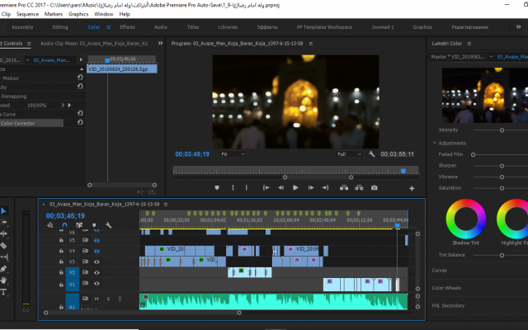Open Program monitor settings wrench
This screenshot has width=528, height=330.
(x=372, y=154)
